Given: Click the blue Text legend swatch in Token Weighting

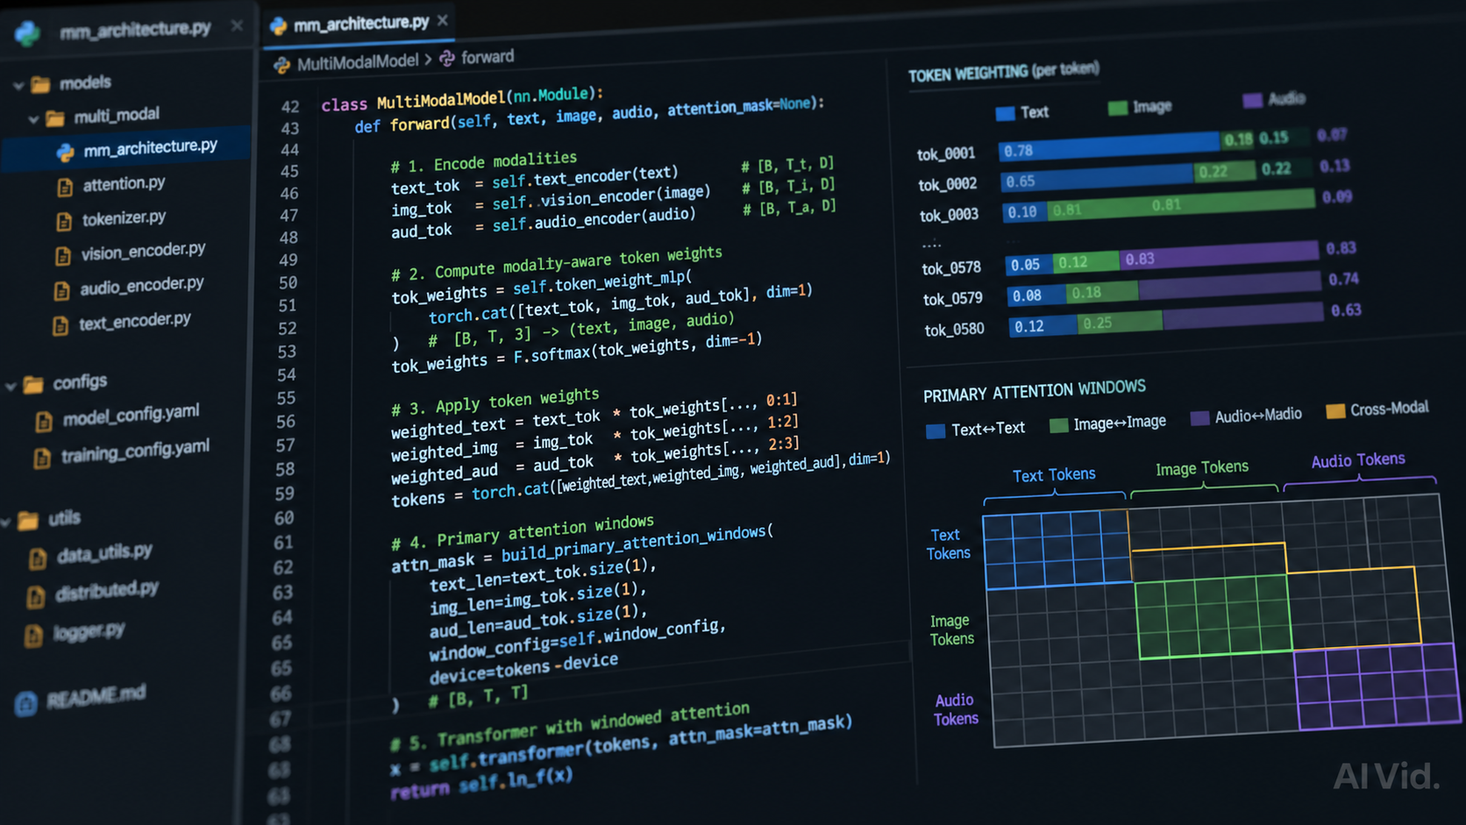Looking at the screenshot, I should pyautogui.click(x=1005, y=113).
